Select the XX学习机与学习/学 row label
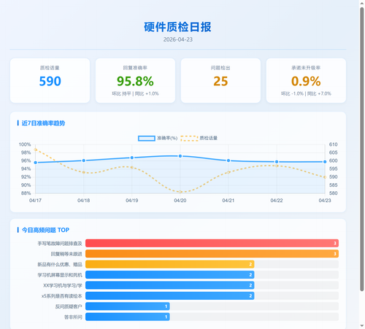This screenshot has width=365, height=329. tap(63, 285)
